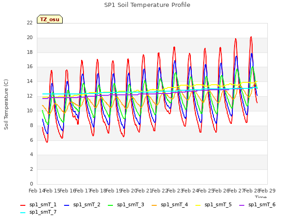This screenshot has height=221, width=295.
Task: Toggle sp1_smT_1 series in legend
Action: coord(38,204)
